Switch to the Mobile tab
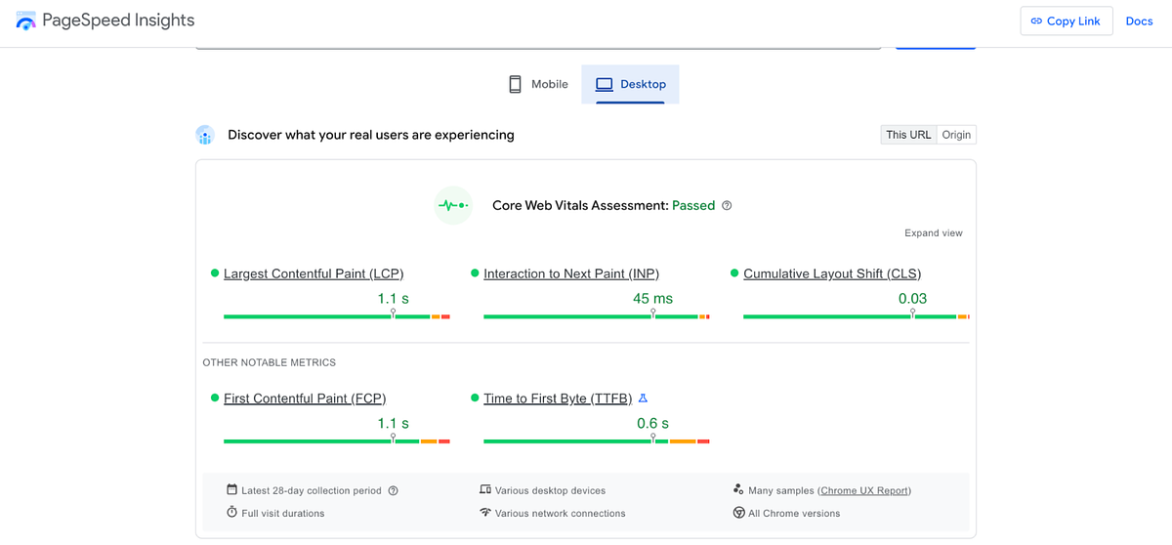 pos(538,84)
